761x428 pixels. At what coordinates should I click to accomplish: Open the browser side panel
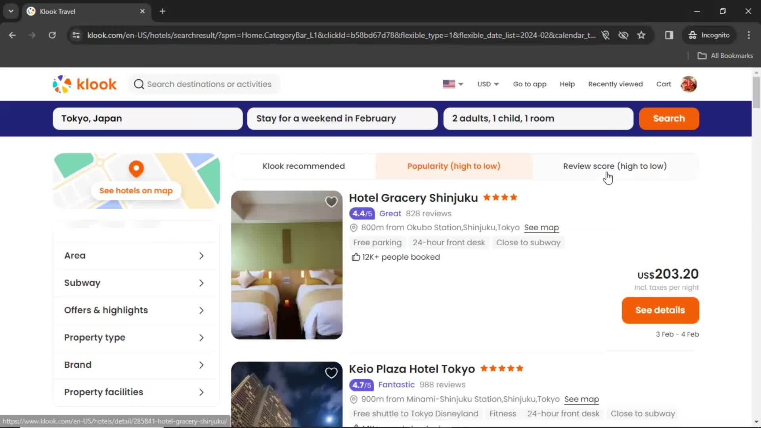coord(669,35)
